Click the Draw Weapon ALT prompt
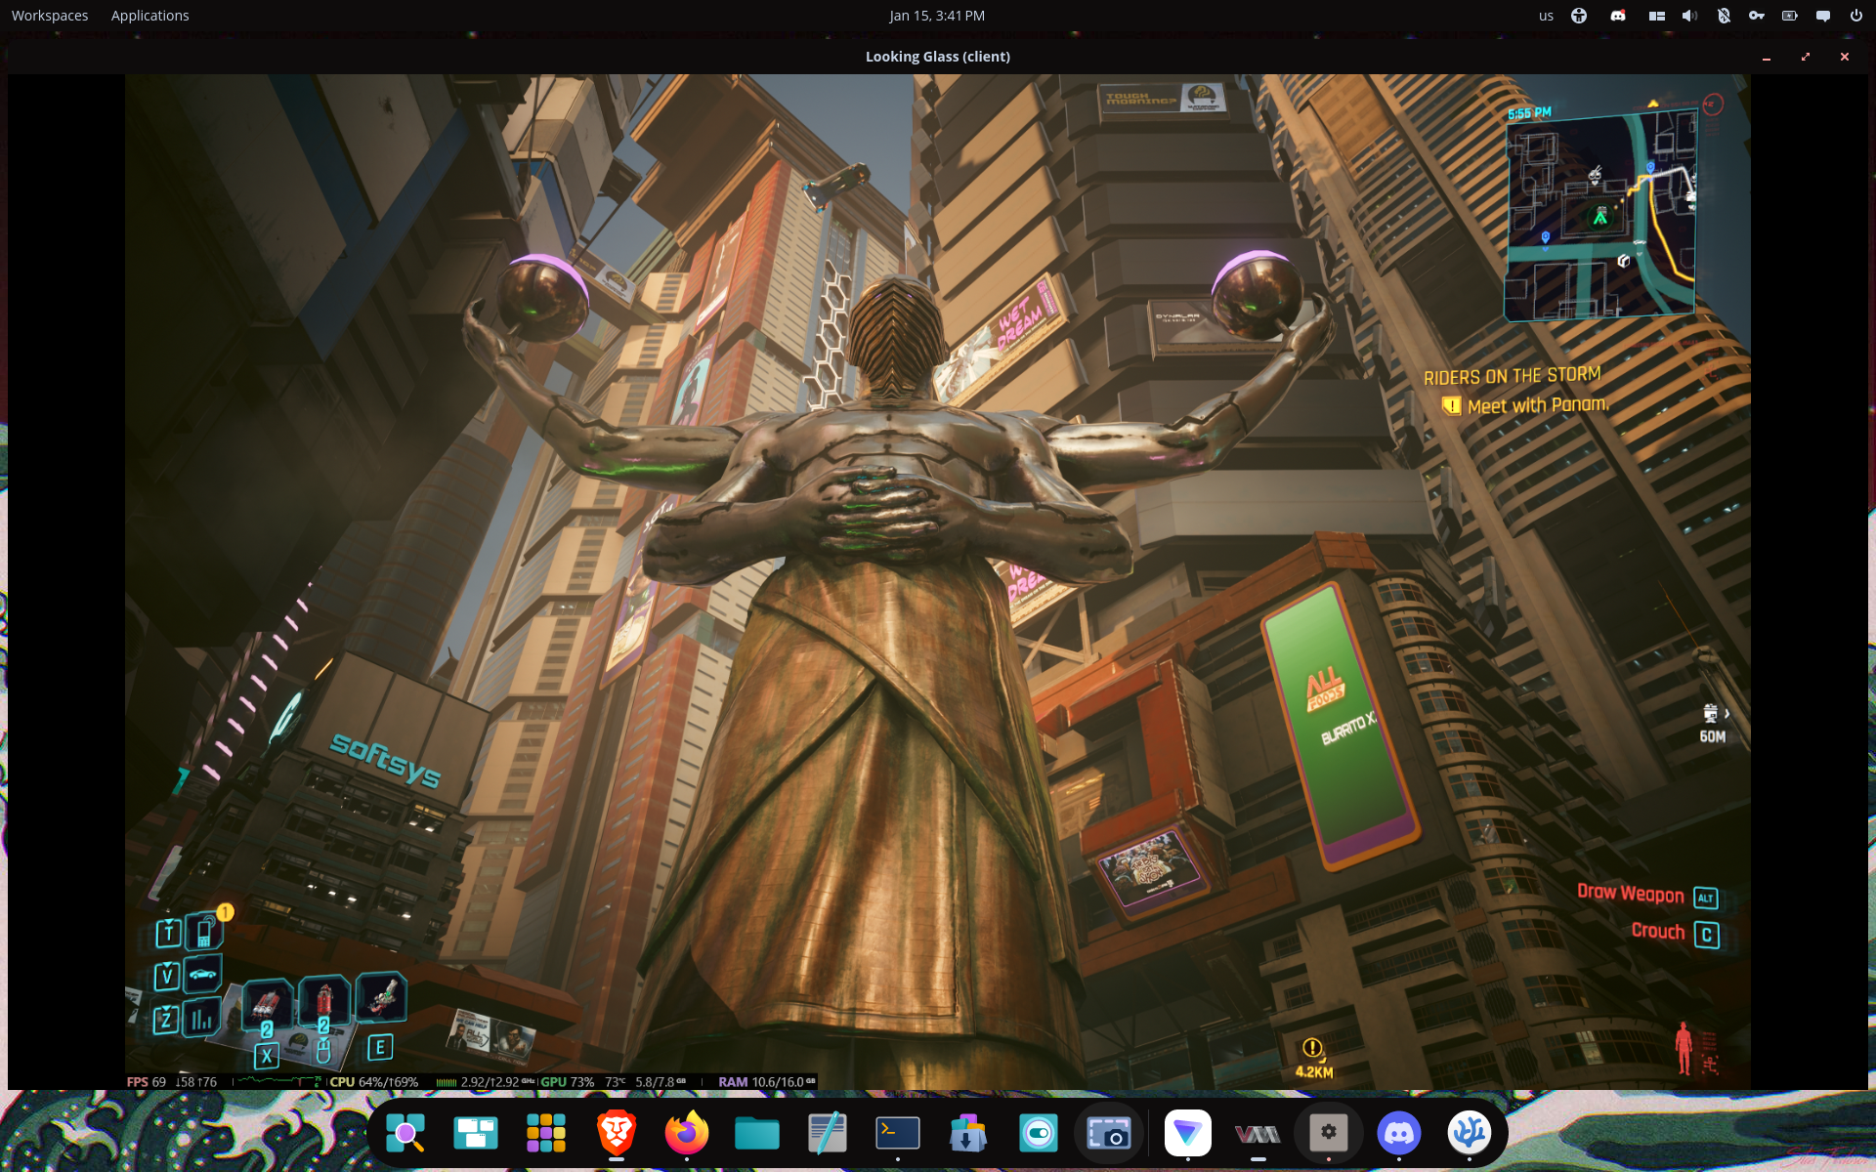 1647,895
